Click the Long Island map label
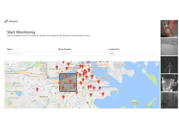 coord(149,107)
